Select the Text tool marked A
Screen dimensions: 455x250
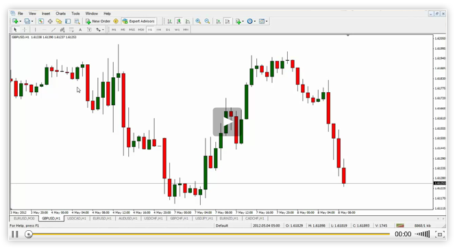click(80, 29)
